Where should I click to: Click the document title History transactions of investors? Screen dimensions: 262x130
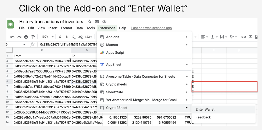tap(51, 22)
